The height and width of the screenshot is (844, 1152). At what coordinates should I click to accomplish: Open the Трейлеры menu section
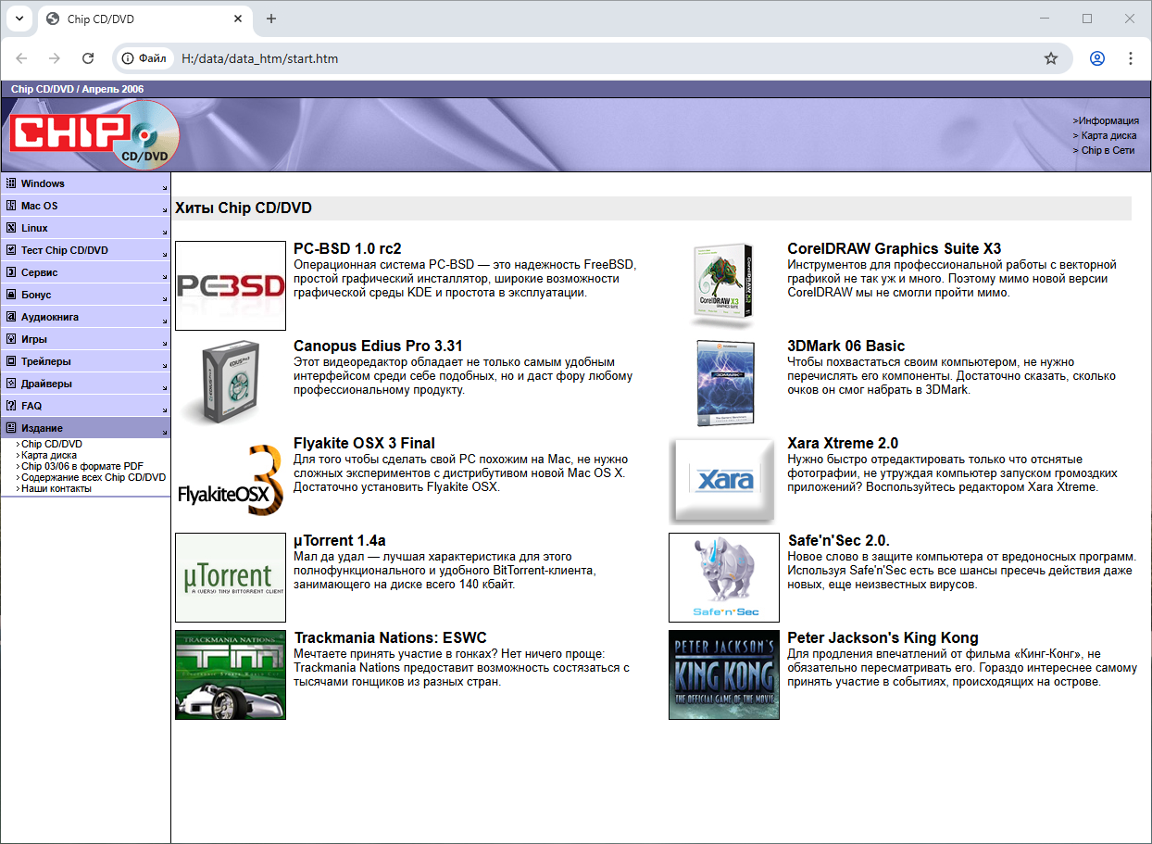point(86,361)
